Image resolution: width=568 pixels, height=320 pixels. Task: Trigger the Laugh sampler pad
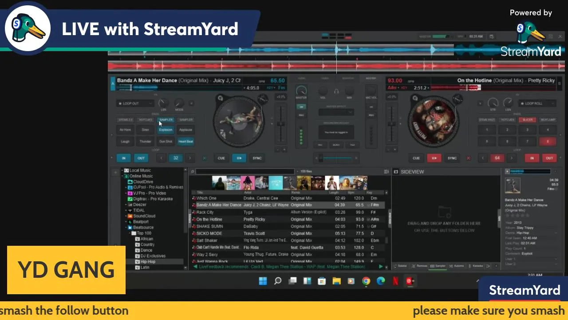(x=125, y=141)
